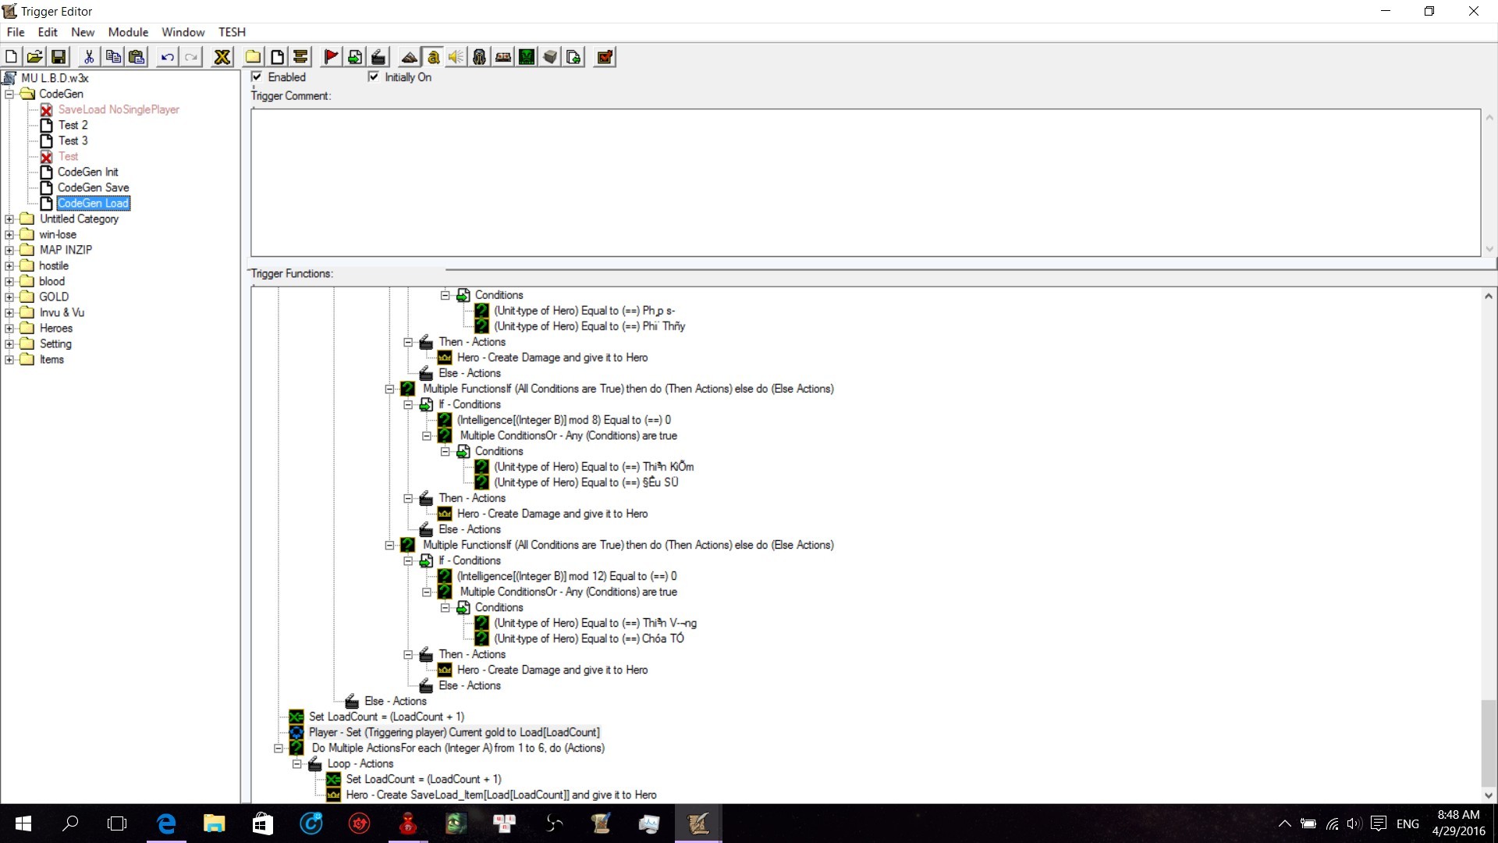Open the Object Editor helmet icon
1498x843 pixels.
[x=480, y=57]
